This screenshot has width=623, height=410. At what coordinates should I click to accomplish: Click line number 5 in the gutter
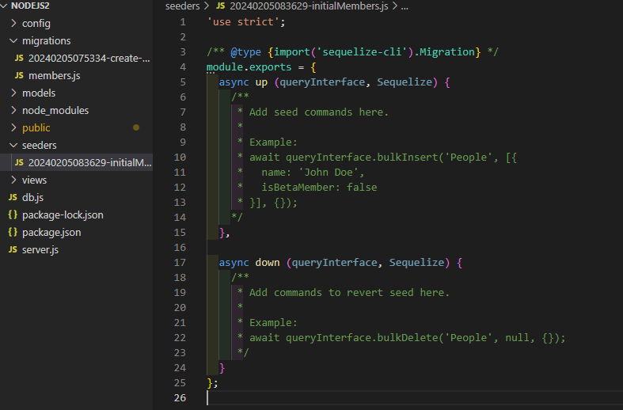183,82
